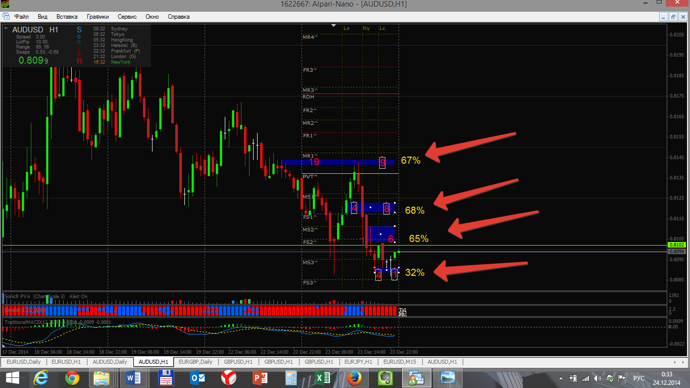Select the MetaTrader terminal taskbar button

(x=416, y=377)
